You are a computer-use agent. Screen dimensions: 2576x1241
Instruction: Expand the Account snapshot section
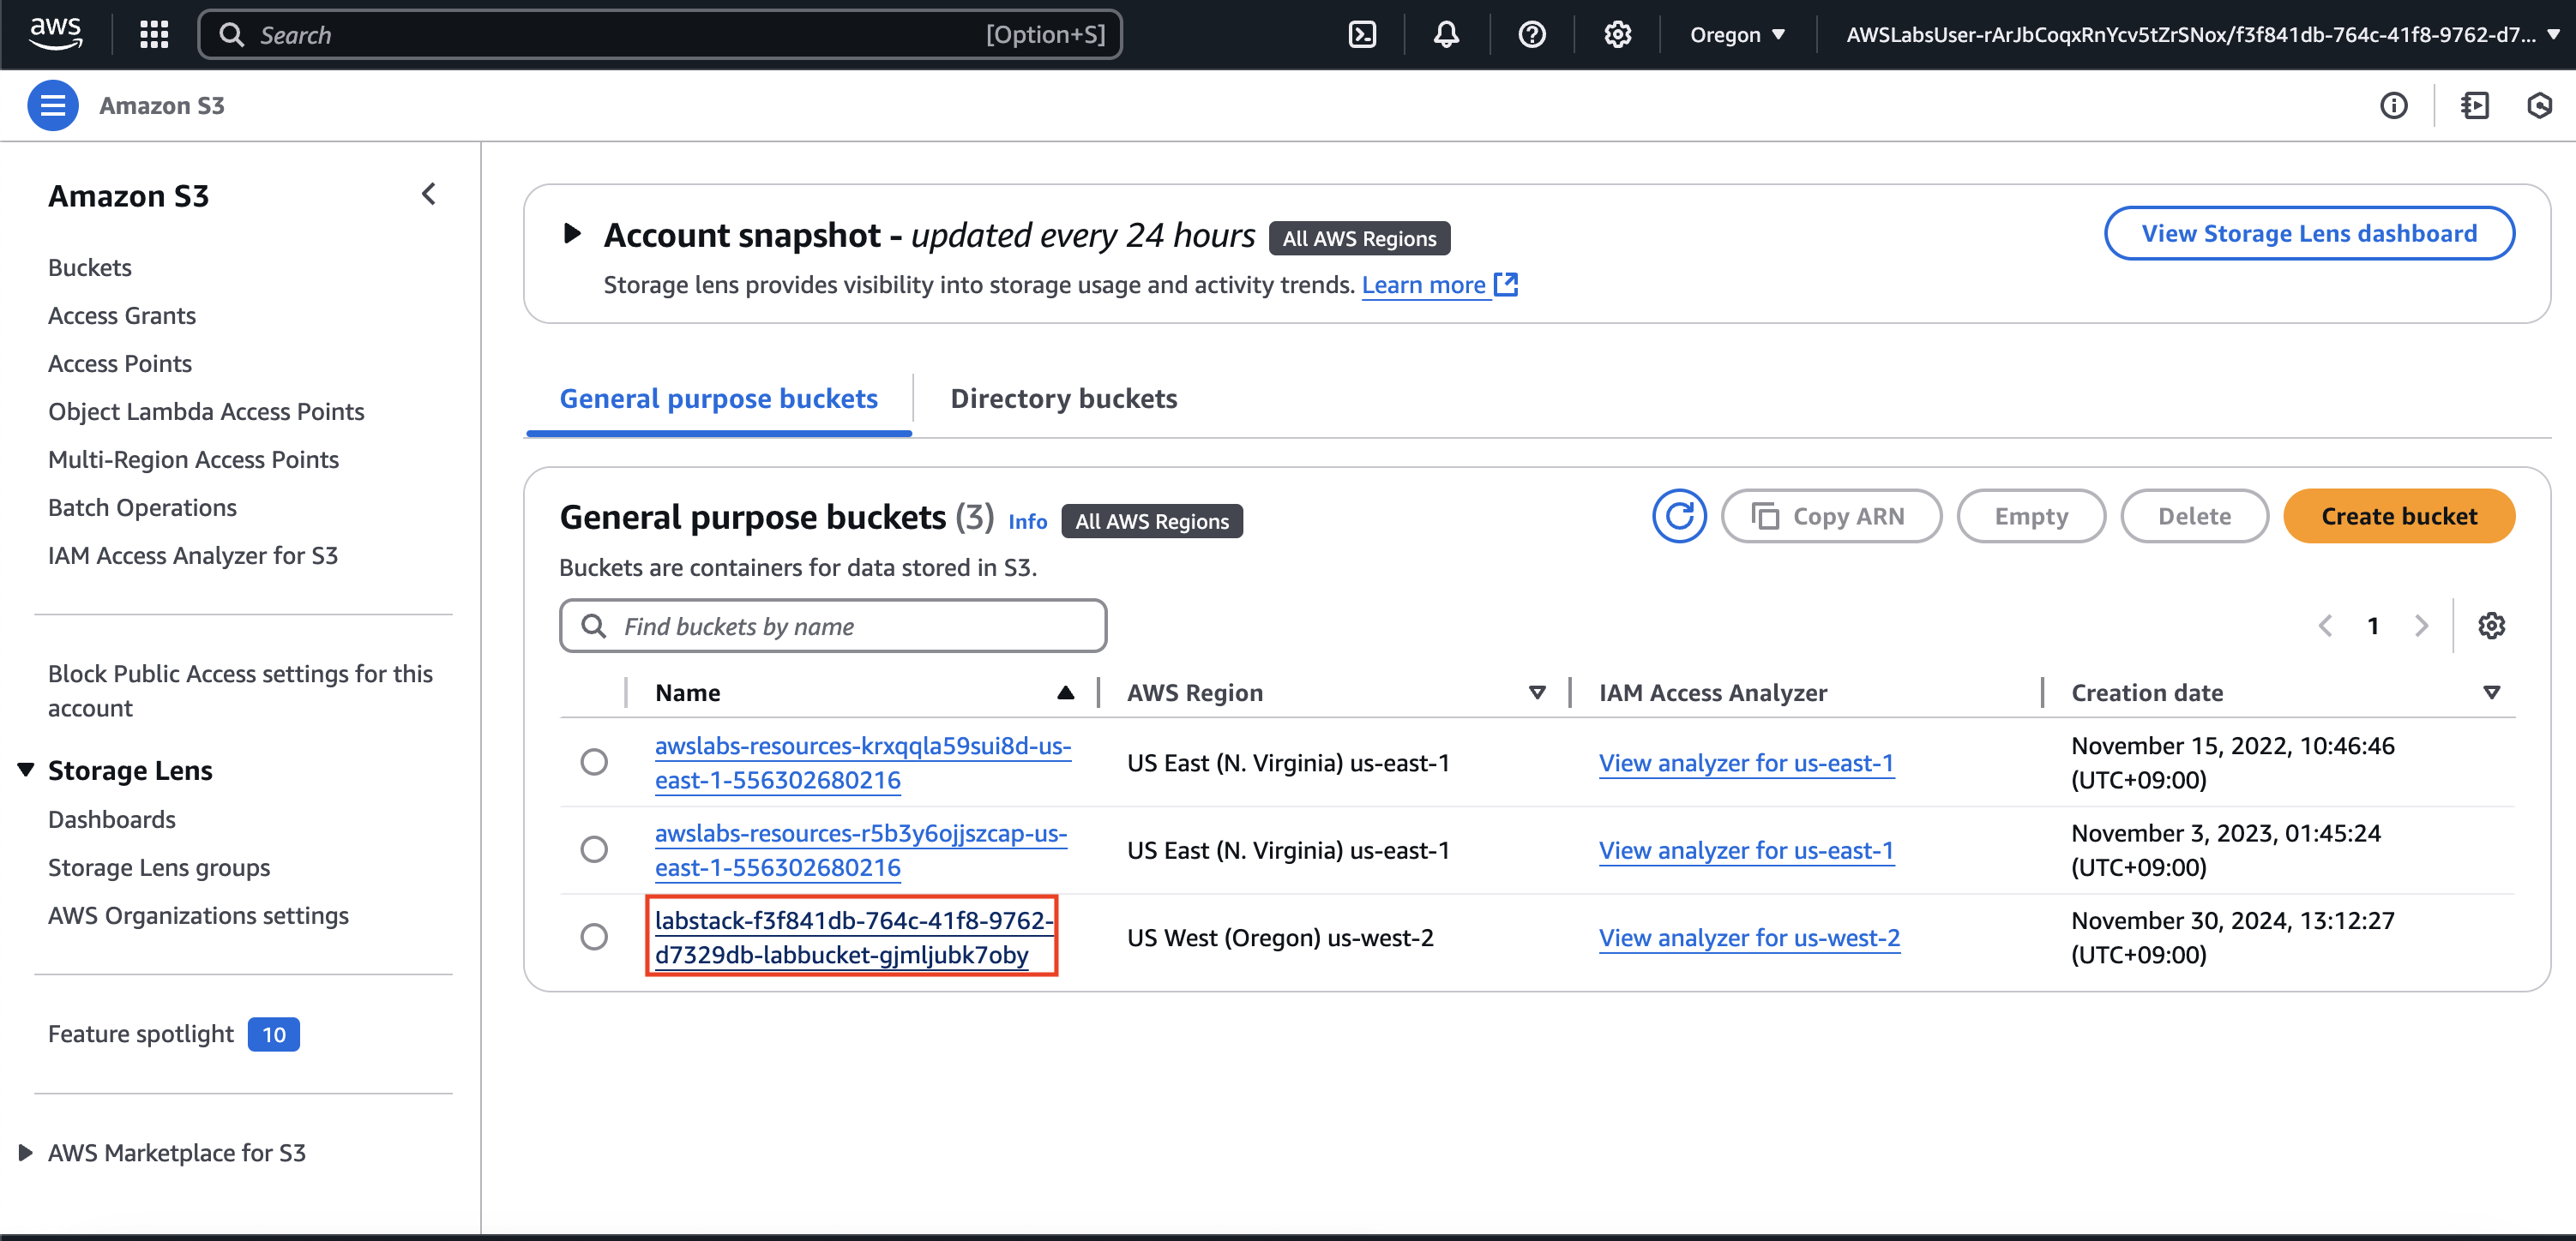572,235
